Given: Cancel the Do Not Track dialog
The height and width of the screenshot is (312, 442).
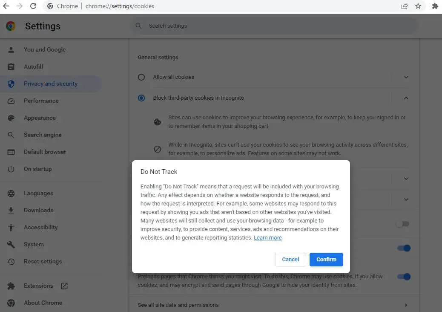Looking at the screenshot, I should (x=290, y=260).
